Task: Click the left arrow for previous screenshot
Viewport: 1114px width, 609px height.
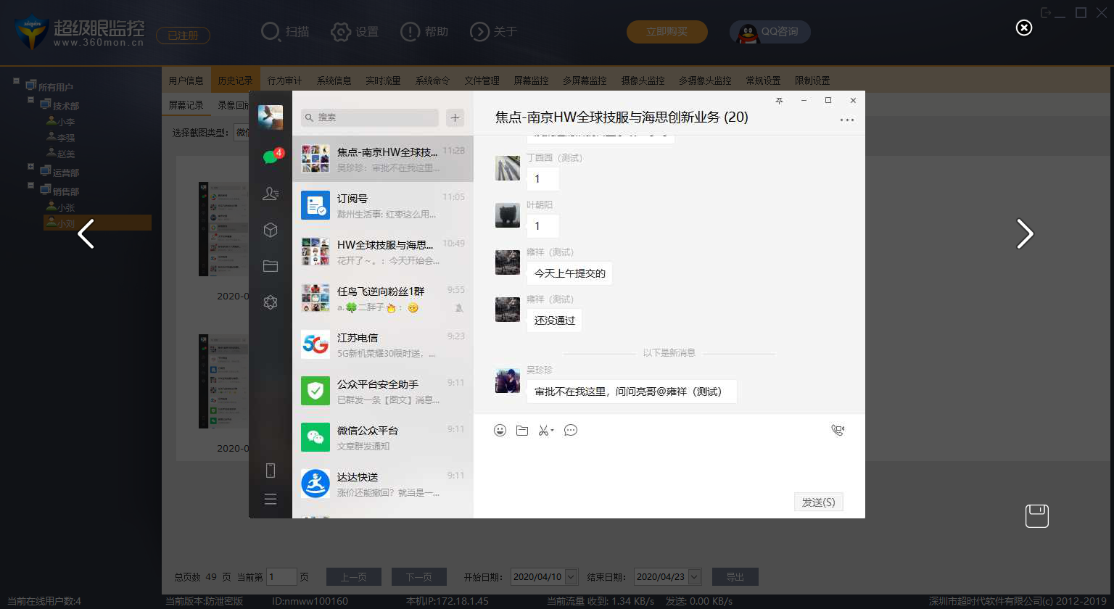Action: pos(86,233)
